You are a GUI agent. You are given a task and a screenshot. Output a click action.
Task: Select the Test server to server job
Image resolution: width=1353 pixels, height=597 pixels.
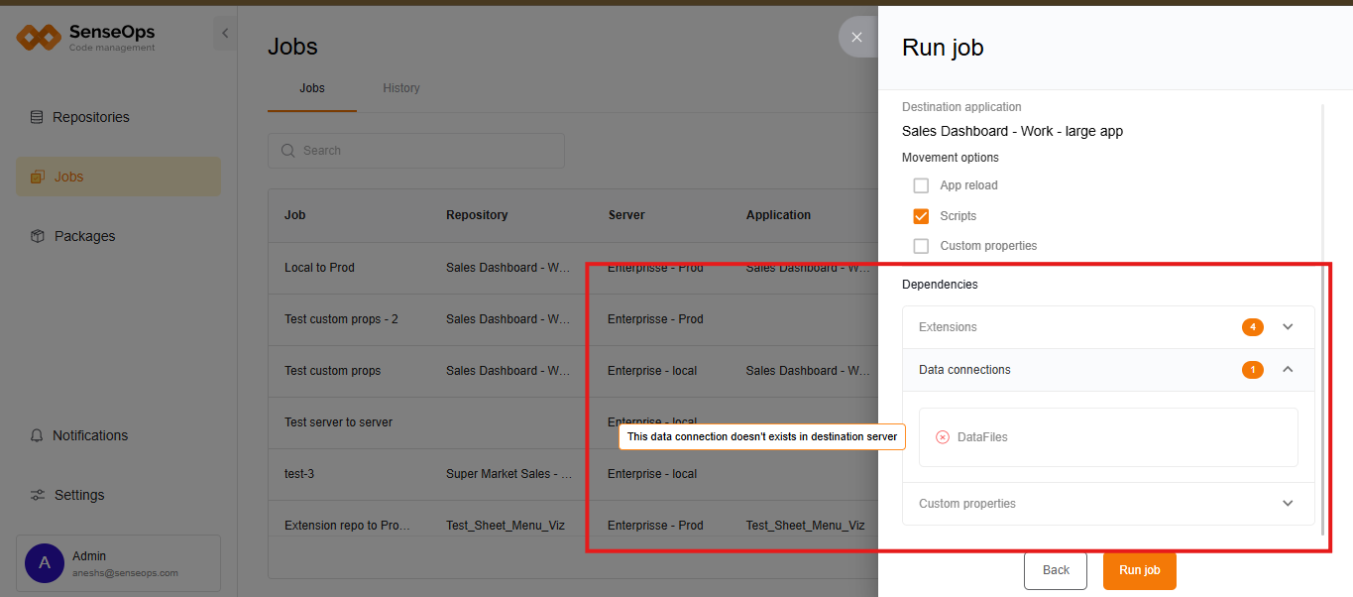click(x=338, y=422)
